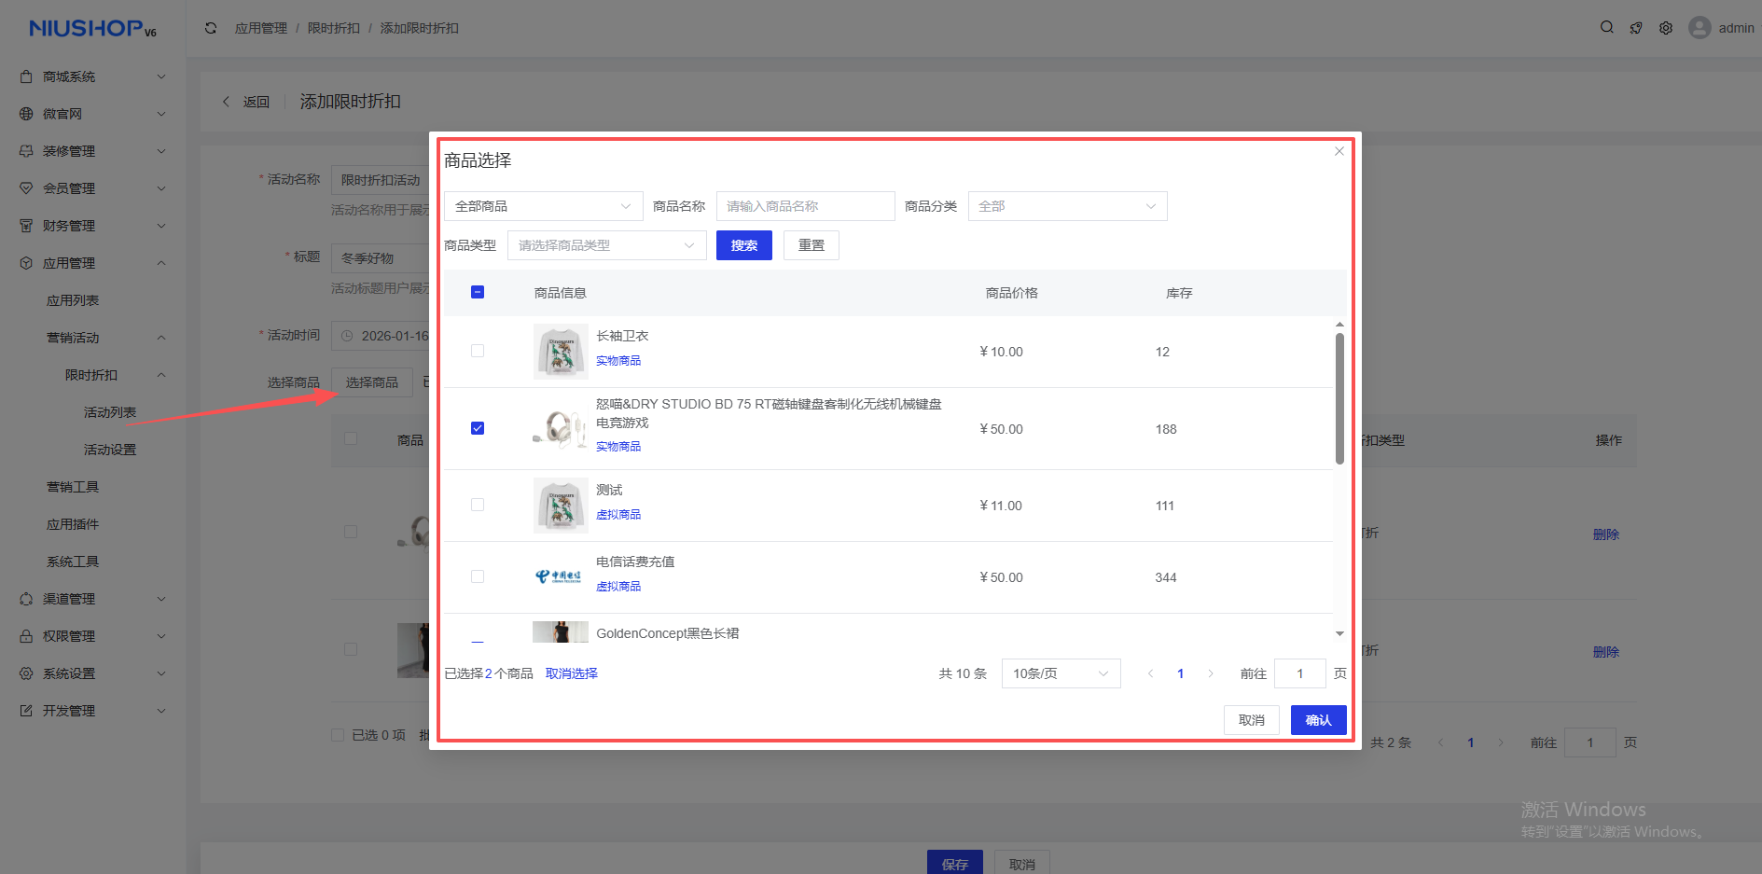Open 活动设置 in the sidebar

(110, 450)
